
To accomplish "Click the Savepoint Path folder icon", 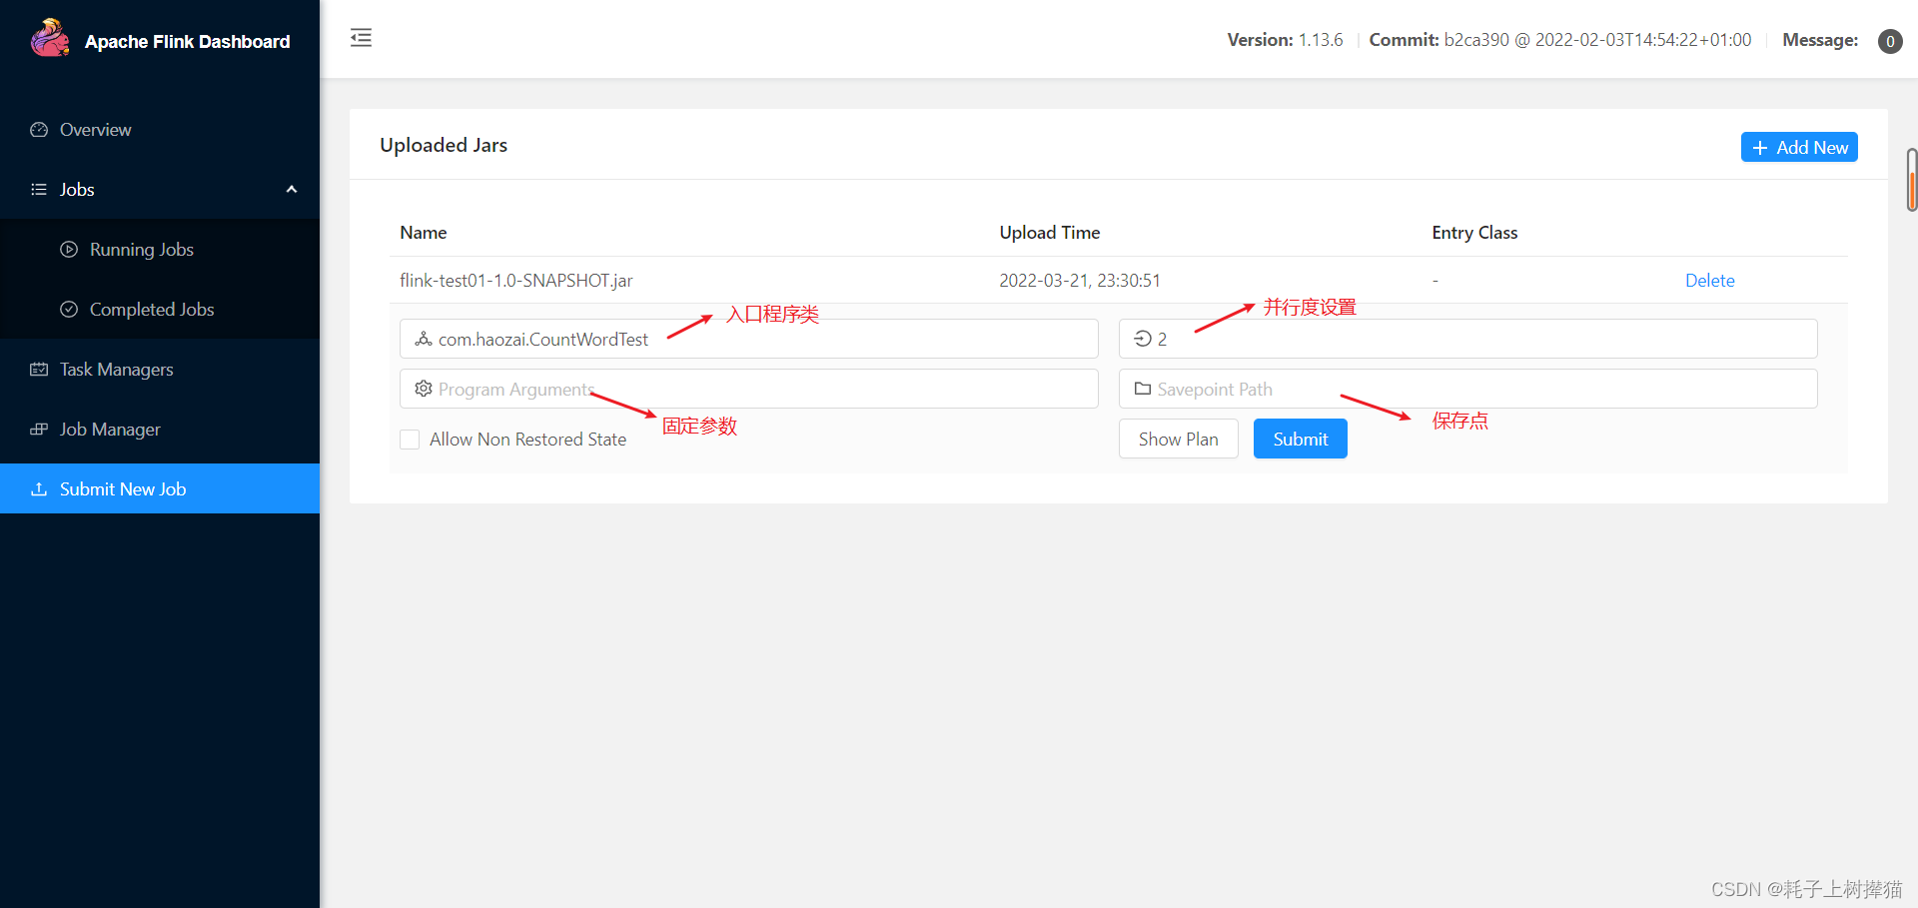I will 1143,389.
